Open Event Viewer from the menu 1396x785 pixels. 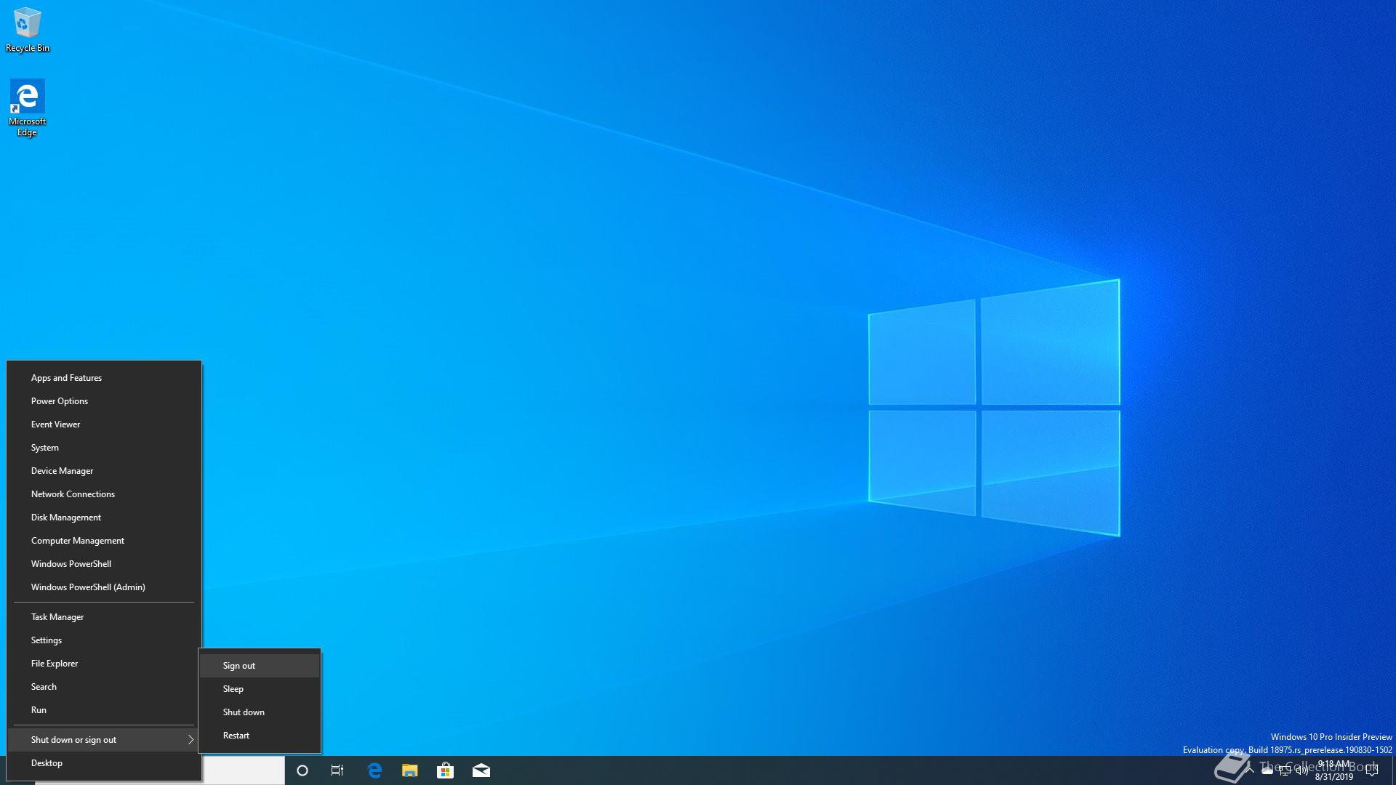pyautogui.click(x=104, y=424)
